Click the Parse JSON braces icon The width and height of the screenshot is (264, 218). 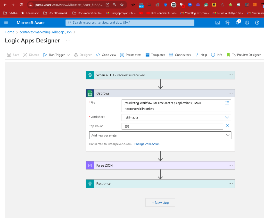coord(90,166)
